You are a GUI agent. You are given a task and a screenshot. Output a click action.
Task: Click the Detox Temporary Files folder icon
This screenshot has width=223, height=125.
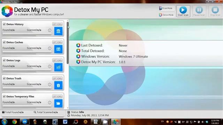(58, 103)
